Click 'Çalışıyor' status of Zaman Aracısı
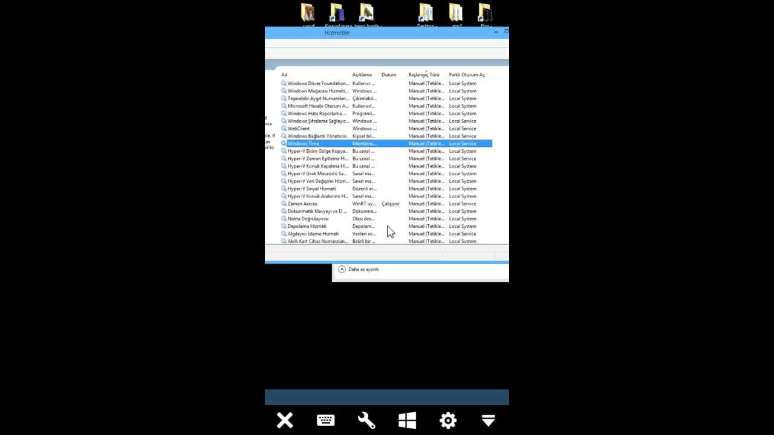This screenshot has height=435, width=774. tap(391, 204)
